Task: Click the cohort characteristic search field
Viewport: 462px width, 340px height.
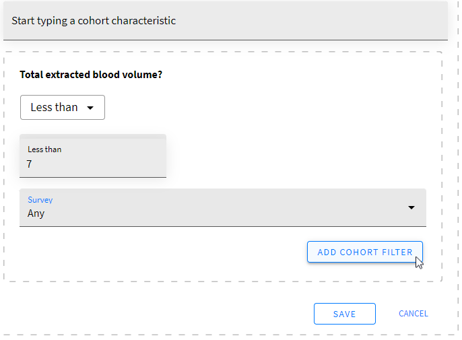Action: point(225,21)
